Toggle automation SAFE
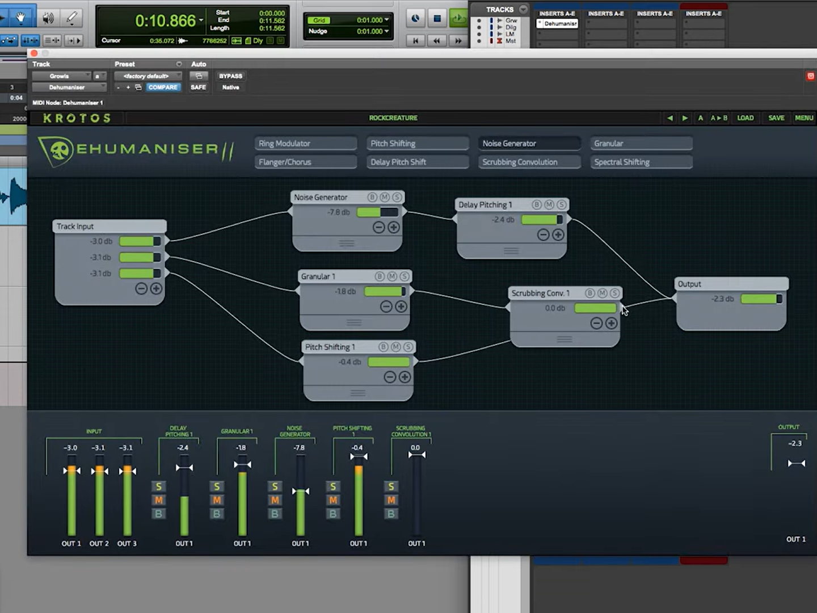Screen dimensions: 817x613 point(198,87)
